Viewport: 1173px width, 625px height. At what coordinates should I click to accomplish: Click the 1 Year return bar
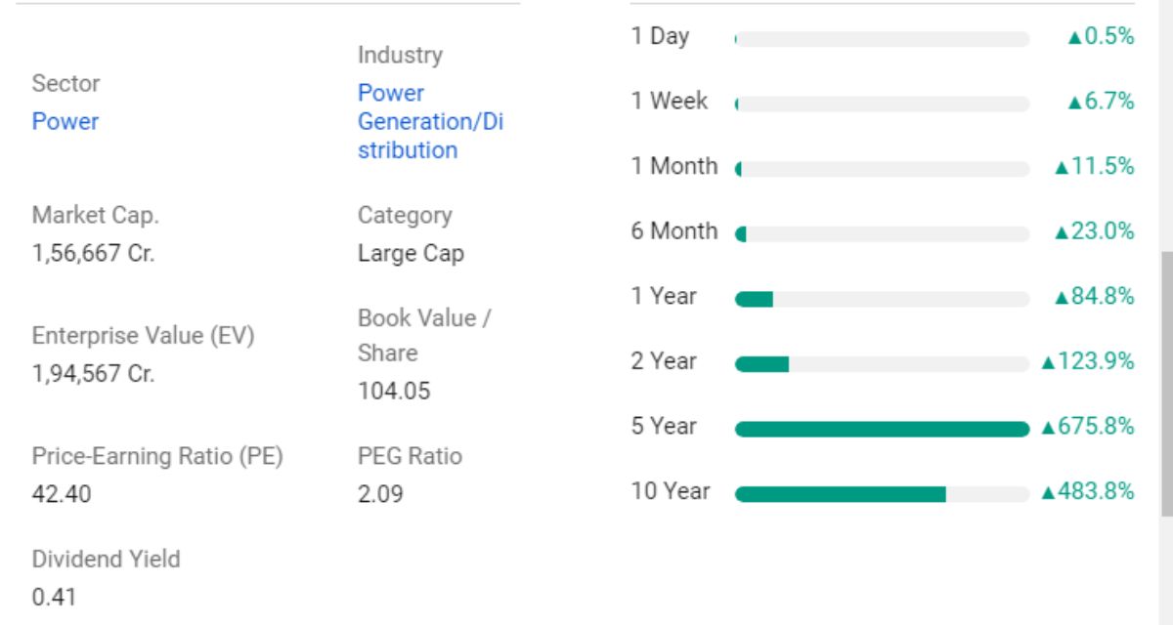[882, 299]
